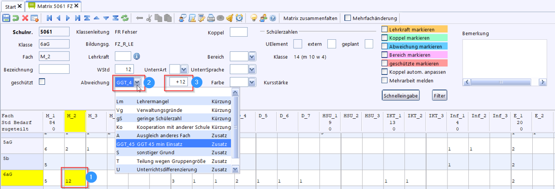
Task: Enable Abweichung markieren checkbox
Action: 385,47
